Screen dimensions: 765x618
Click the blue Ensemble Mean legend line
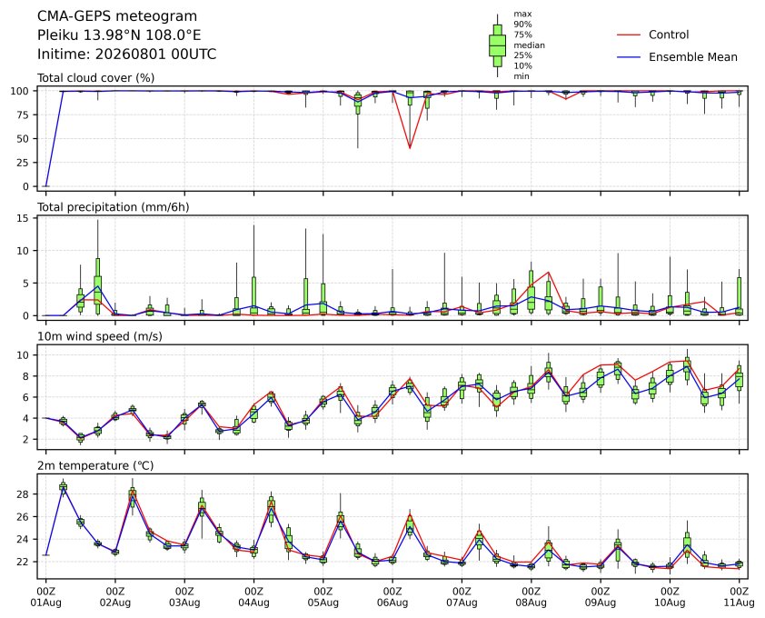(629, 57)
